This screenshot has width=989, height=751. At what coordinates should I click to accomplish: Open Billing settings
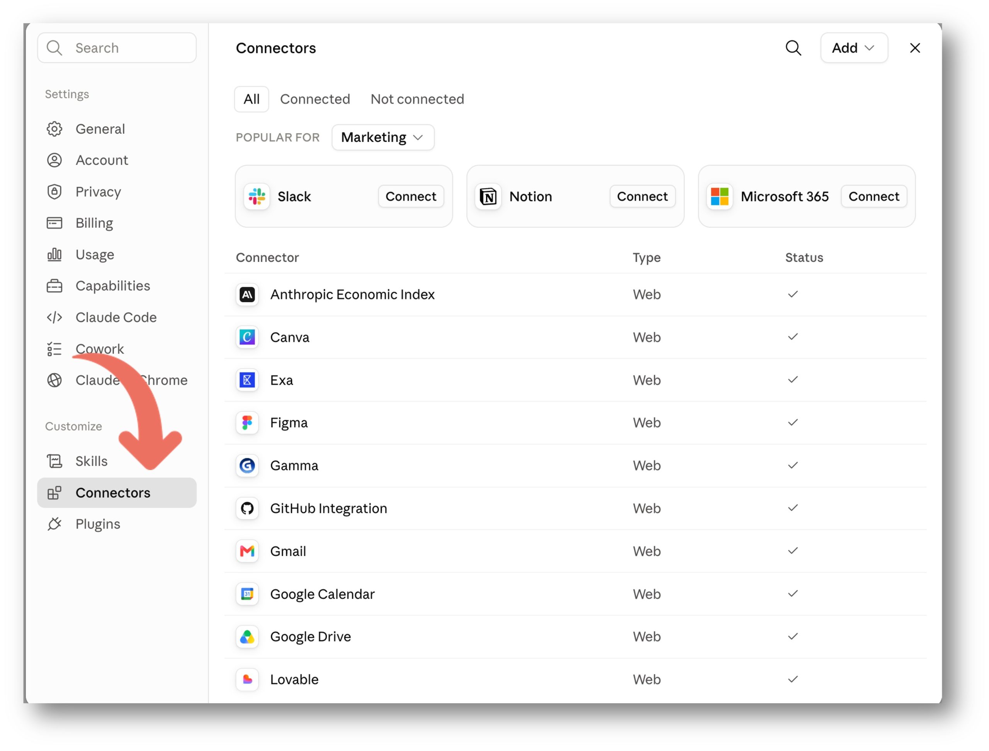click(117, 223)
